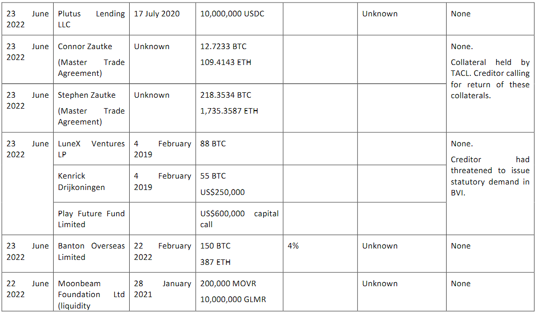Click the US$250,000 value
Screen dimensions: 536x312
pos(223,192)
